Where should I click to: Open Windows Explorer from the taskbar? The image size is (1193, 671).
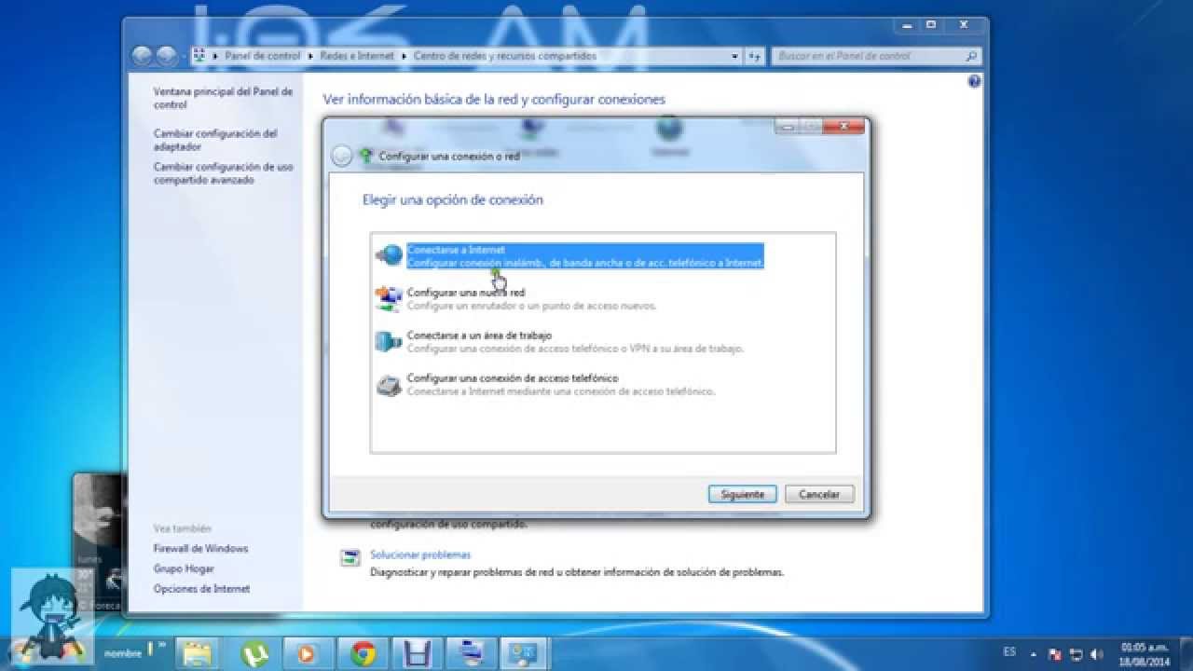[x=197, y=653]
